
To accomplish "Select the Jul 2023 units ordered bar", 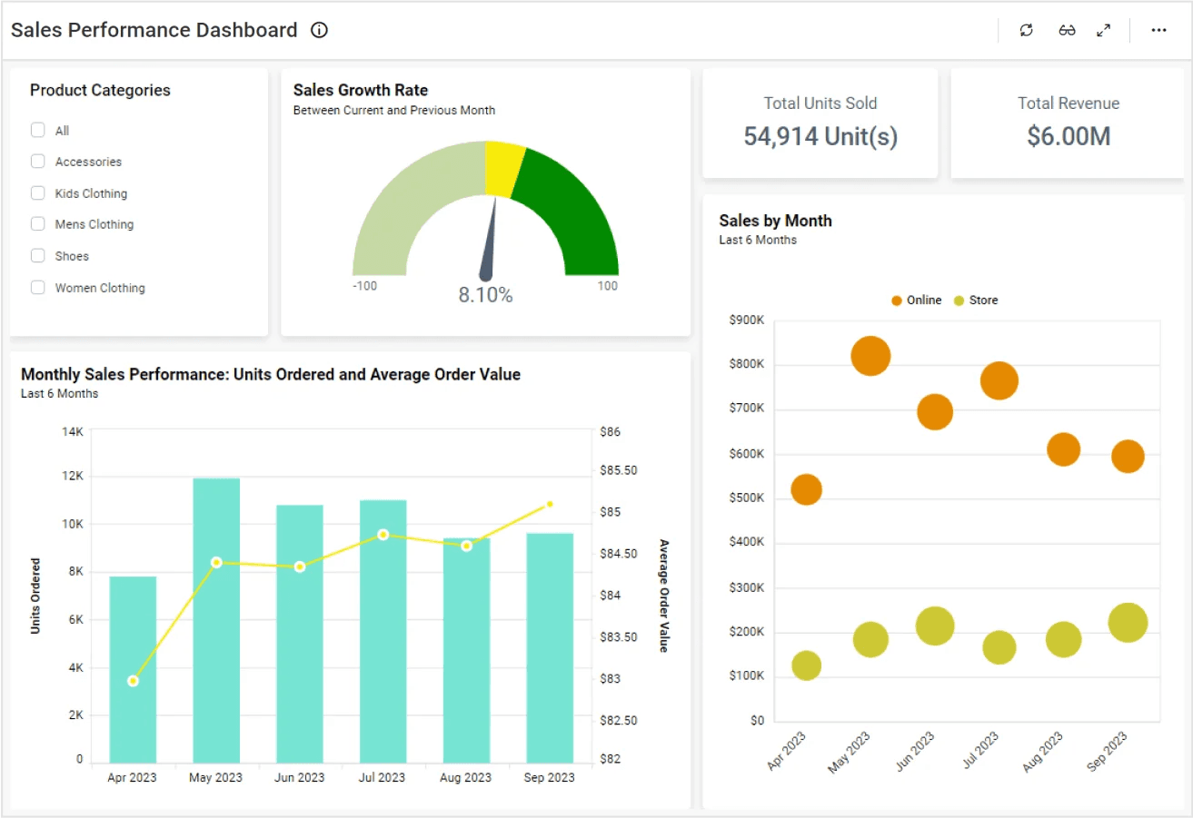I will click(383, 631).
